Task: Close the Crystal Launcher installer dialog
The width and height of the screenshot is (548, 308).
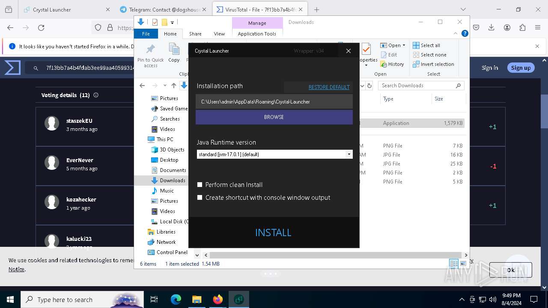Action: pos(348,50)
